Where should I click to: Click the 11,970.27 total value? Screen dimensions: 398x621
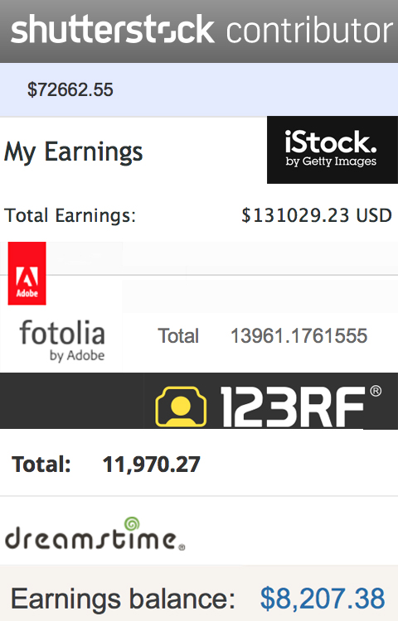pos(152,465)
